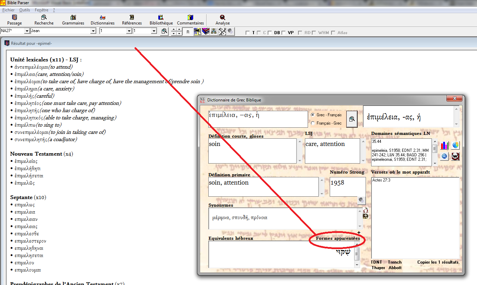The height and width of the screenshot is (285, 477).
Task: Click scrollbar thumb in Equivalents hébreux box
Action: click(357, 254)
